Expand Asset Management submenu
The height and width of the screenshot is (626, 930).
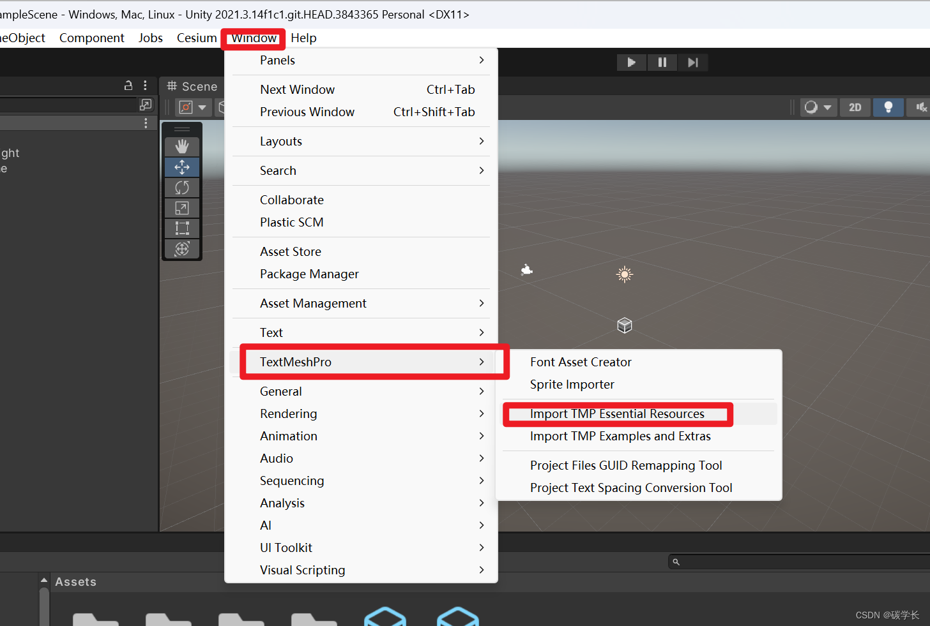coord(361,303)
